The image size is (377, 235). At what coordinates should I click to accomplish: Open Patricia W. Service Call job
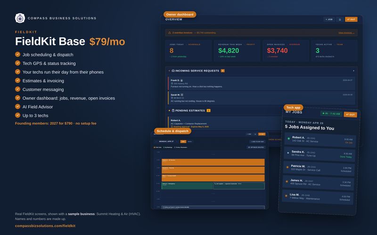point(319,168)
